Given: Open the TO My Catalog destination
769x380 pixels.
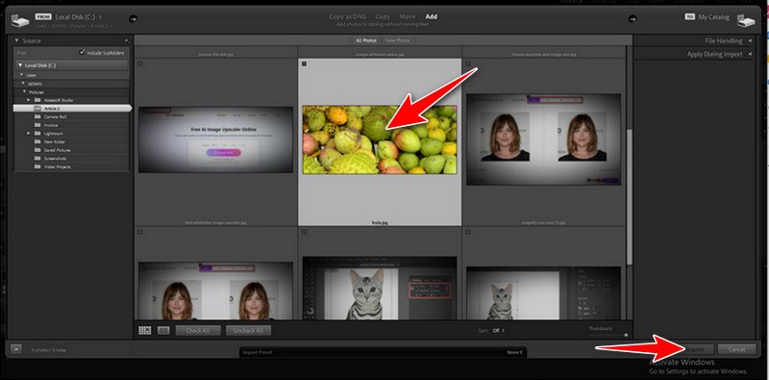Looking at the screenshot, I should [714, 17].
